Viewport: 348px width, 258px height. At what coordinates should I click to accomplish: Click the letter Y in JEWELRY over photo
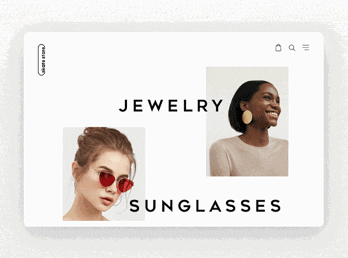pyautogui.click(x=217, y=106)
